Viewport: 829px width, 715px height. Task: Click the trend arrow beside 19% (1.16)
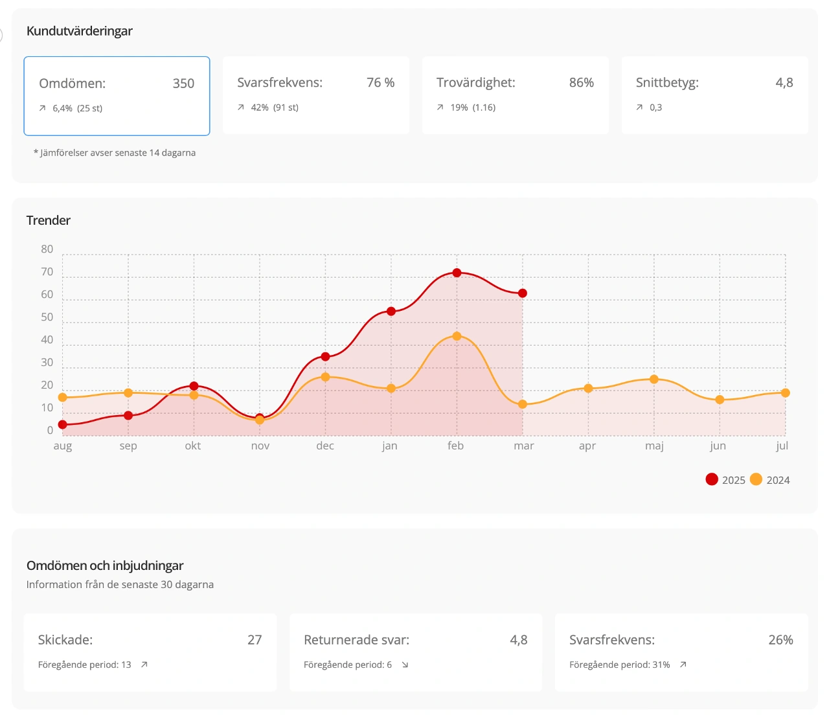coord(440,108)
